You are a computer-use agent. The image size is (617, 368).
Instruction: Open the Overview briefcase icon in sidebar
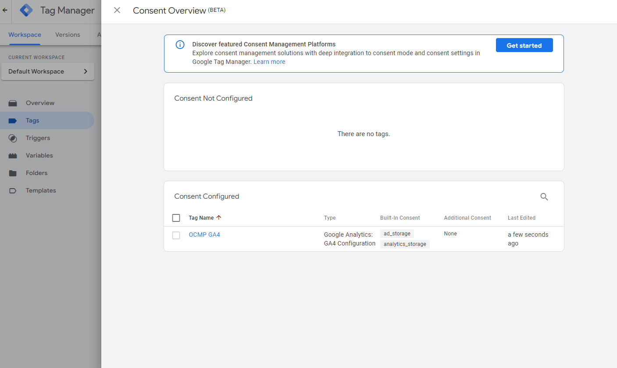coord(13,103)
